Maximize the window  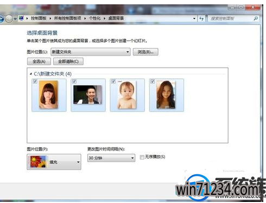click(241, 7)
